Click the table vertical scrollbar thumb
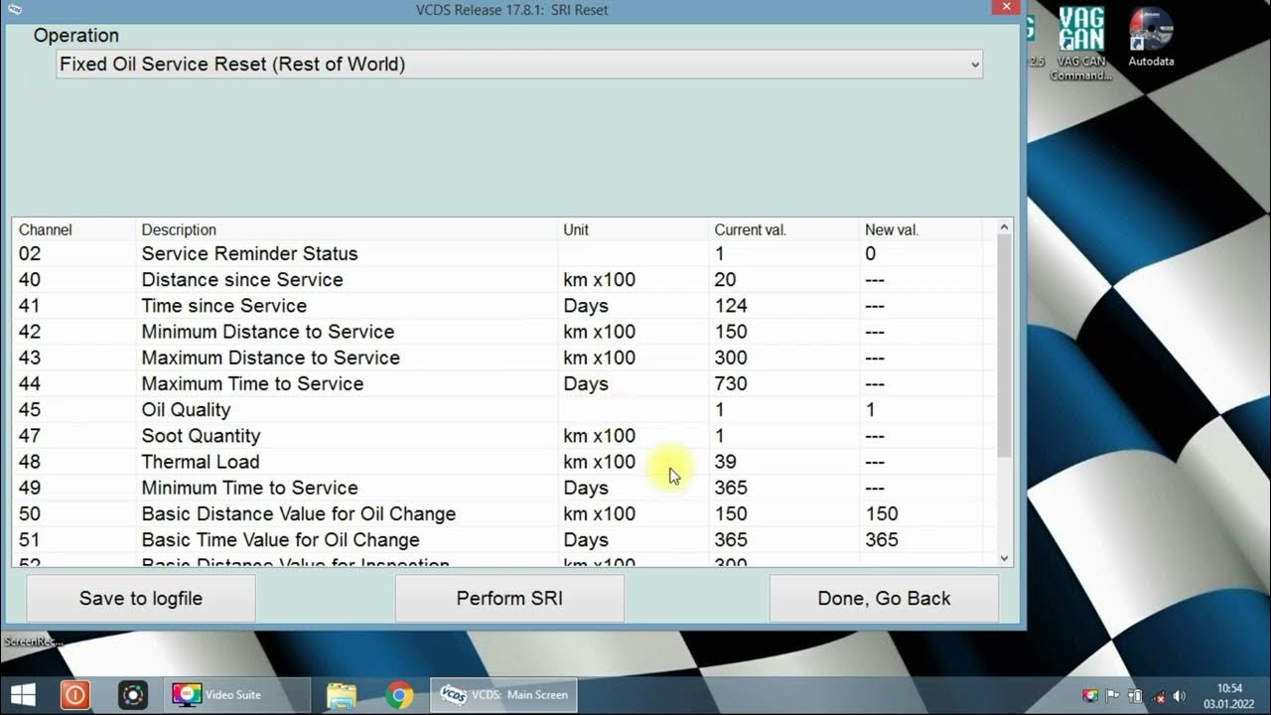1271x715 pixels. [1004, 348]
